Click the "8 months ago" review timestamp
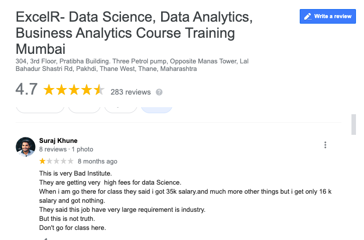This screenshot has width=364, height=240. pos(97,162)
